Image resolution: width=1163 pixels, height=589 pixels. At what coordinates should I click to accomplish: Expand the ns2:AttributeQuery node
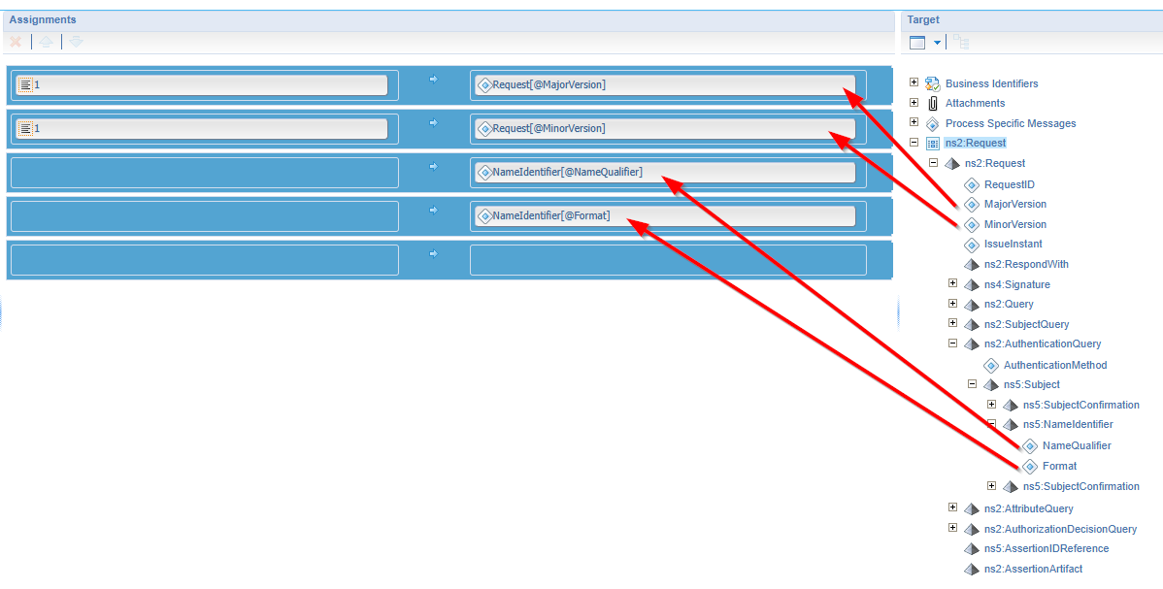pos(952,507)
